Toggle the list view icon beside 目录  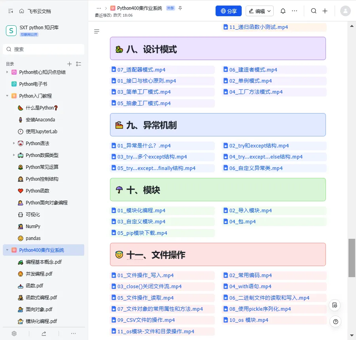79,64
